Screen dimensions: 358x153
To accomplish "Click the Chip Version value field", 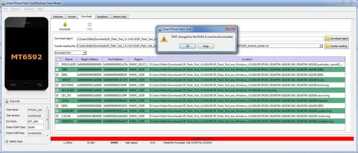I will coord(35,116).
